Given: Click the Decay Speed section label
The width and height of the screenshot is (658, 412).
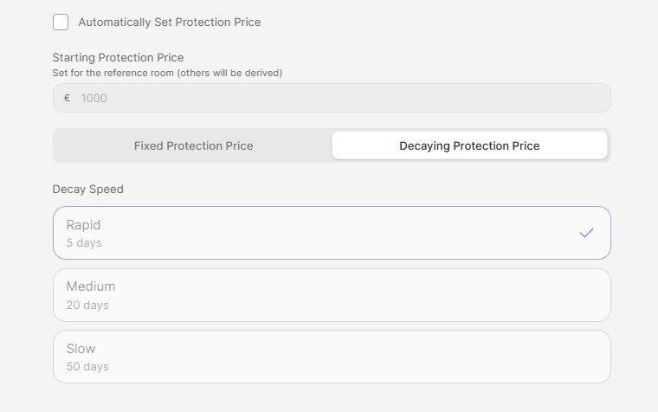Looking at the screenshot, I should click(x=88, y=189).
